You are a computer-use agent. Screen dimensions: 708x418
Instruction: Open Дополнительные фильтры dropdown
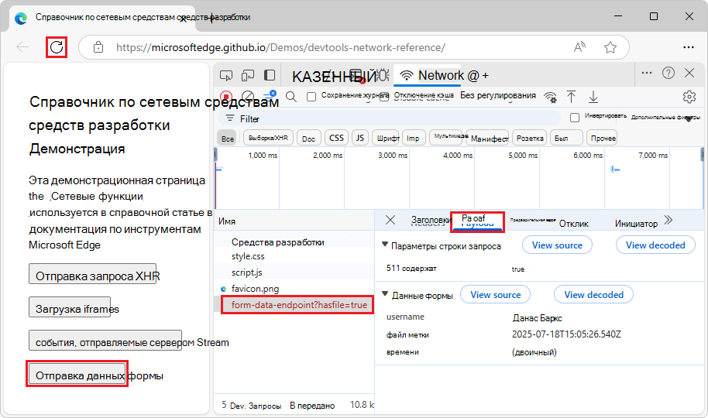click(665, 118)
